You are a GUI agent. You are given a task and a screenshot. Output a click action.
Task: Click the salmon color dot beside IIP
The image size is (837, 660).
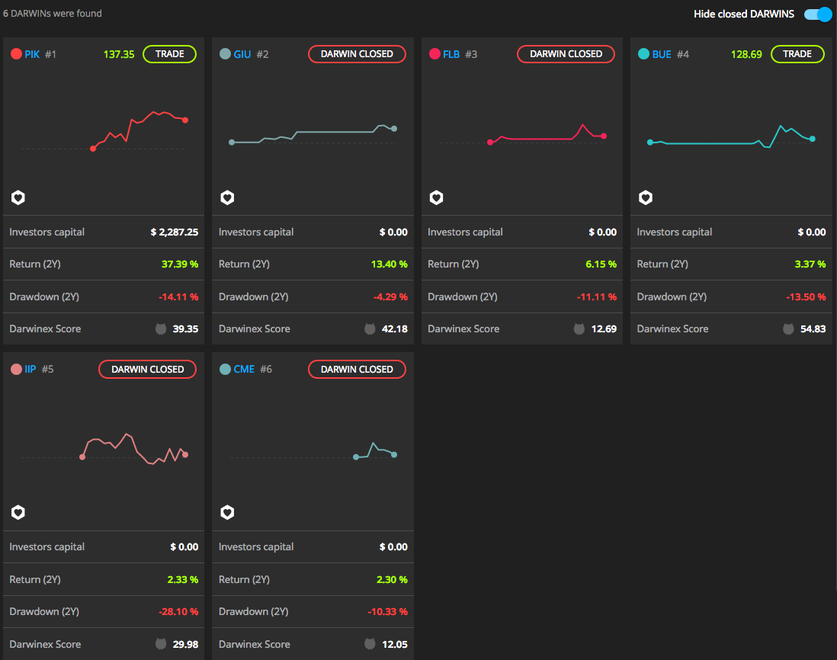(16, 369)
